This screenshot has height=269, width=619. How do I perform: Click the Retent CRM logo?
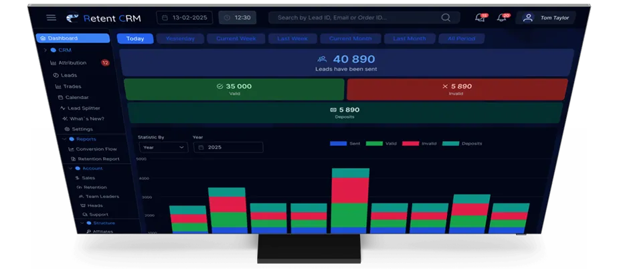pyautogui.click(x=104, y=18)
